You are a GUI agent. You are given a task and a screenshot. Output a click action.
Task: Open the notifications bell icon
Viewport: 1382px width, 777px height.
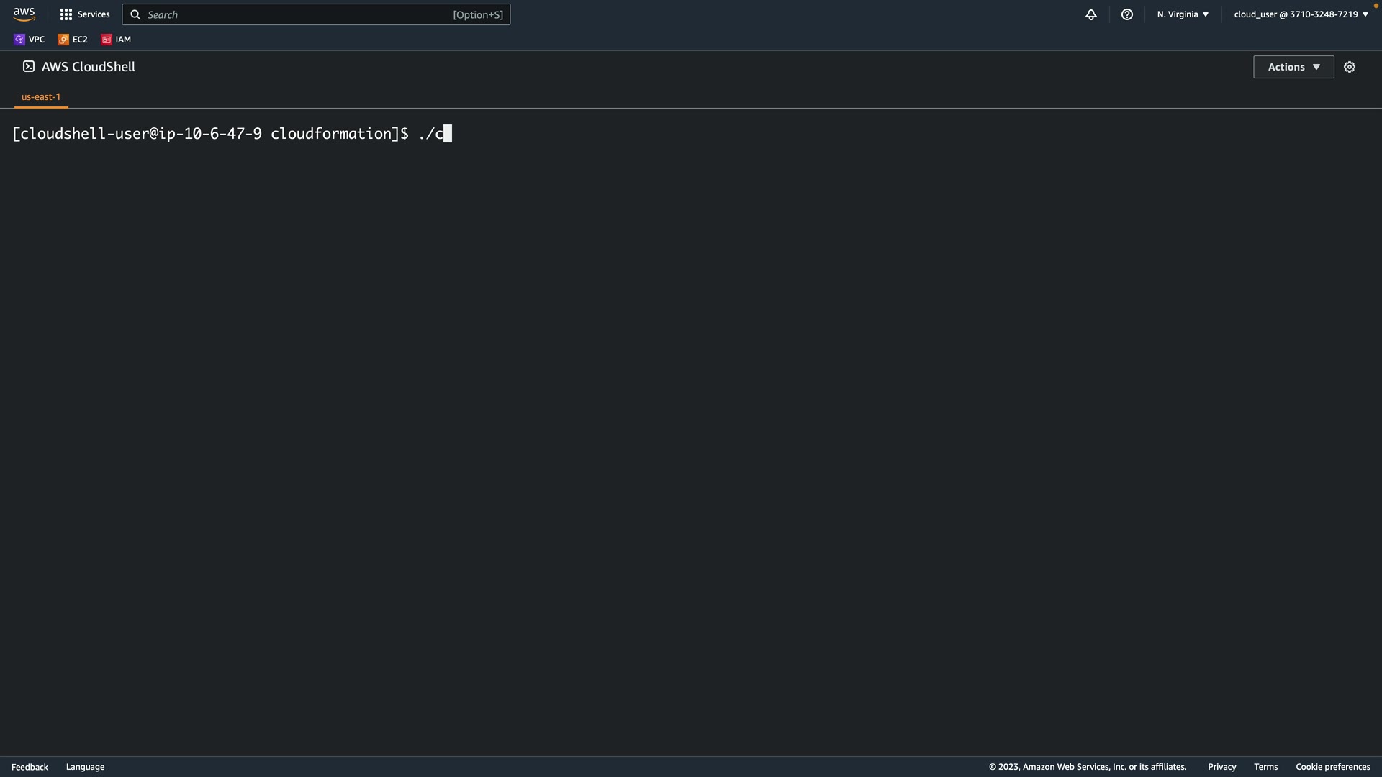click(1091, 14)
